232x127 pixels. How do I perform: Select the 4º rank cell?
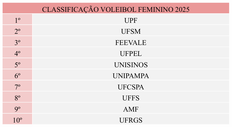pos(17,54)
